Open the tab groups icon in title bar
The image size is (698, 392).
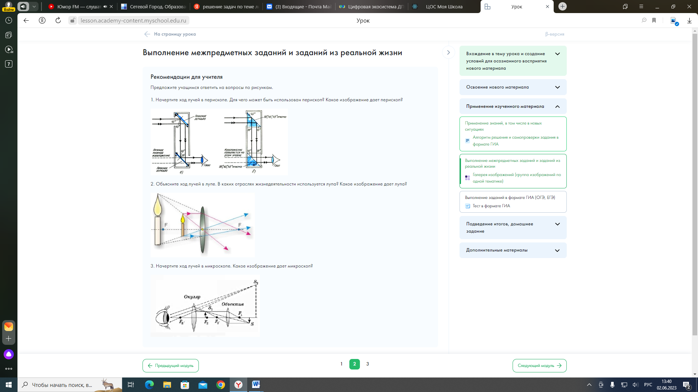click(x=625, y=7)
